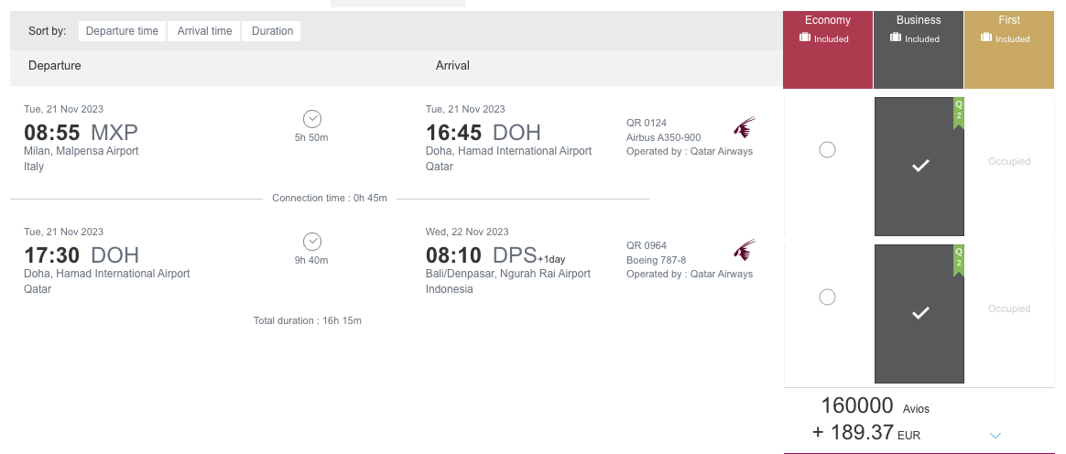Click the baggage icon under Business header
Screen dimensions: 1066x454
[x=896, y=38]
